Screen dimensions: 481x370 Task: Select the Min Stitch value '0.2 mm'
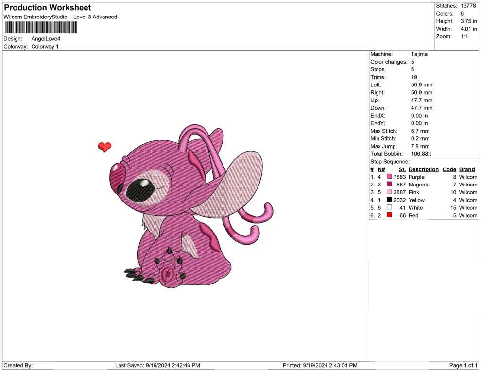pos(420,138)
